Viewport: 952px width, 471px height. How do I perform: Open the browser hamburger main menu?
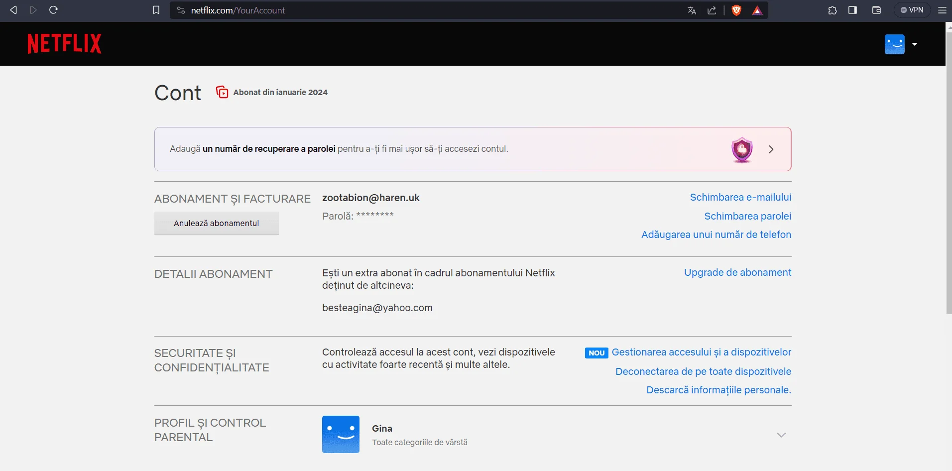tap(942, 10)
